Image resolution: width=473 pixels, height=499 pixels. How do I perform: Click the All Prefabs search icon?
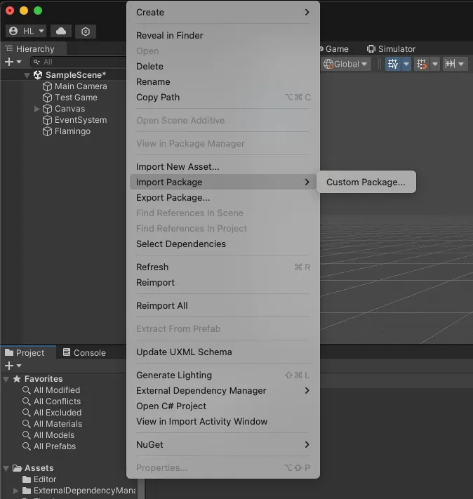27,446
